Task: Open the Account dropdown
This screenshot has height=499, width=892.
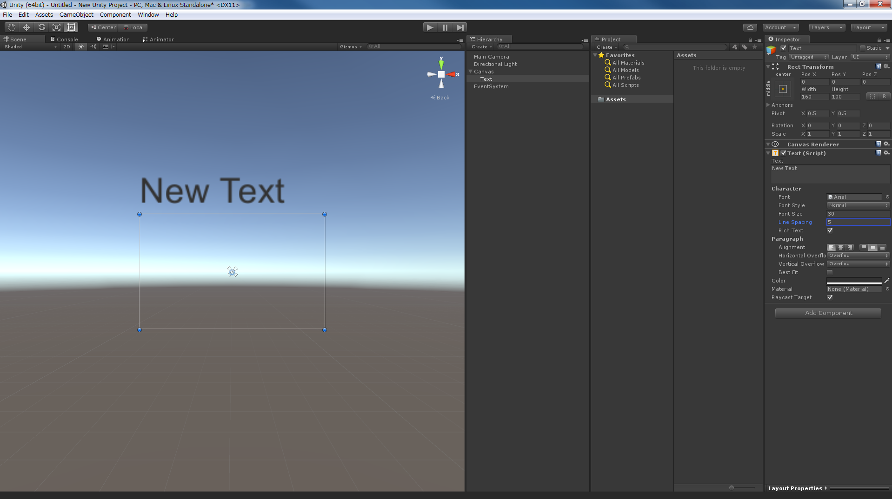Action: 781,27
